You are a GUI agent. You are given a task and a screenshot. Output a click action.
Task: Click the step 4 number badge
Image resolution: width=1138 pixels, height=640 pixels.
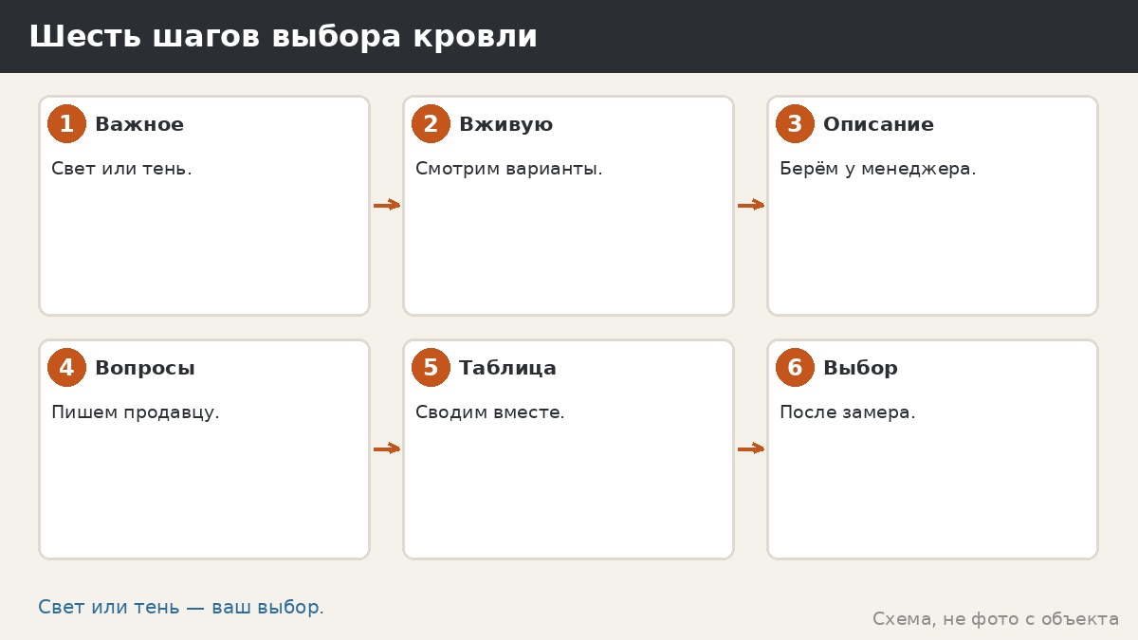pos(66,368)
